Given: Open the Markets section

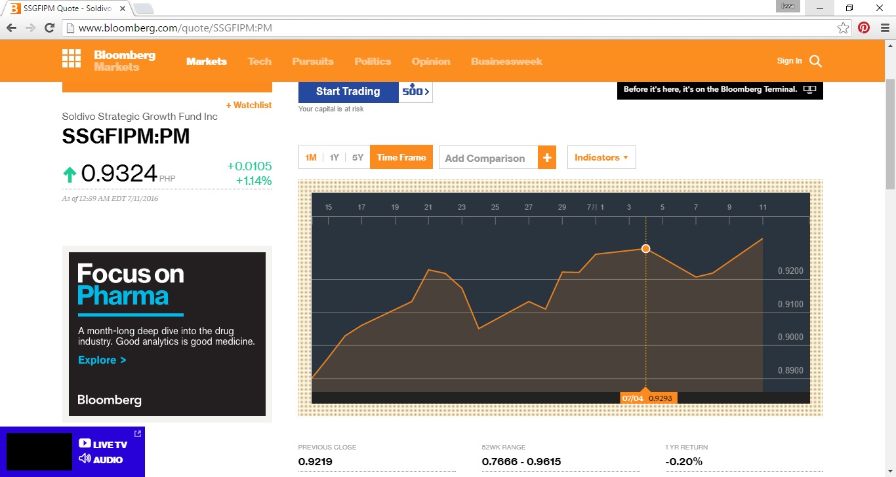Looking at the screenshot, I should (x=207, y=61).
